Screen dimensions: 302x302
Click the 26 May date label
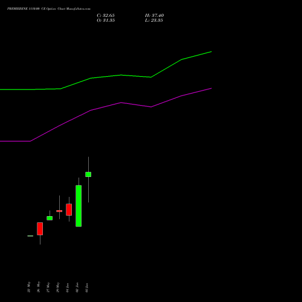39,287
